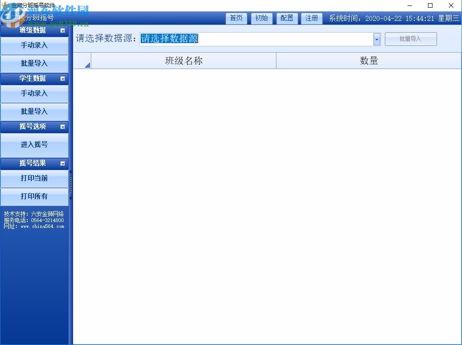Click the 技术支持 六安金狮网络 text
Viewport: 462px width, 345px height.
click(34, 214)
